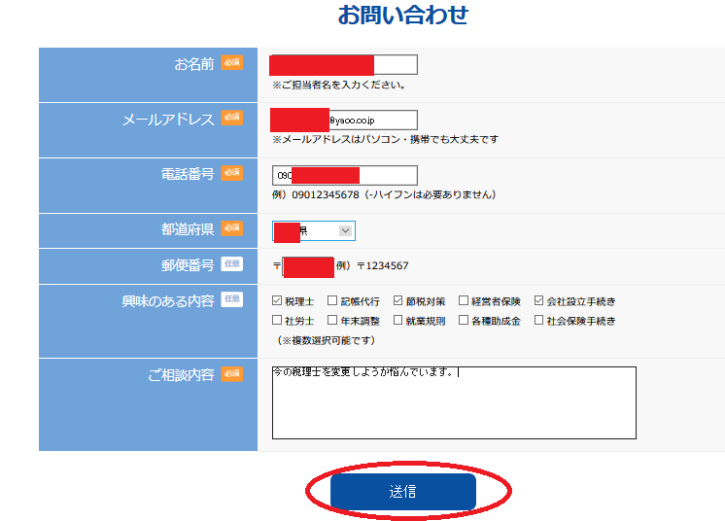Uncheck the 会社設立手続き checkbox

tap(538, 301)
